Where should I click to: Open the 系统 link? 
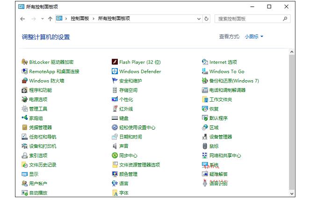(x=214, y=165)
